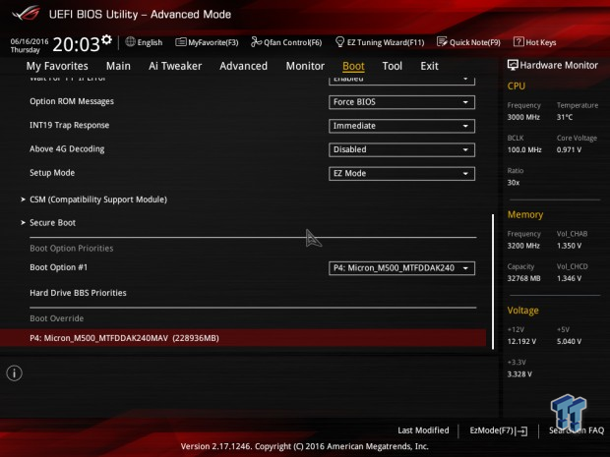Open Hard Drive BBS Priorities
Image resolution: width=610 pixels, height=457 pixels.
click(x=78, y=293)
